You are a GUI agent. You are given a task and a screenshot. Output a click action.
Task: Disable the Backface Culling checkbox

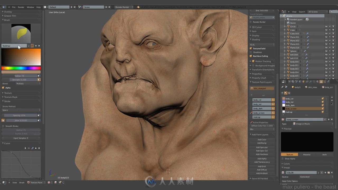(x=251, y=56)
